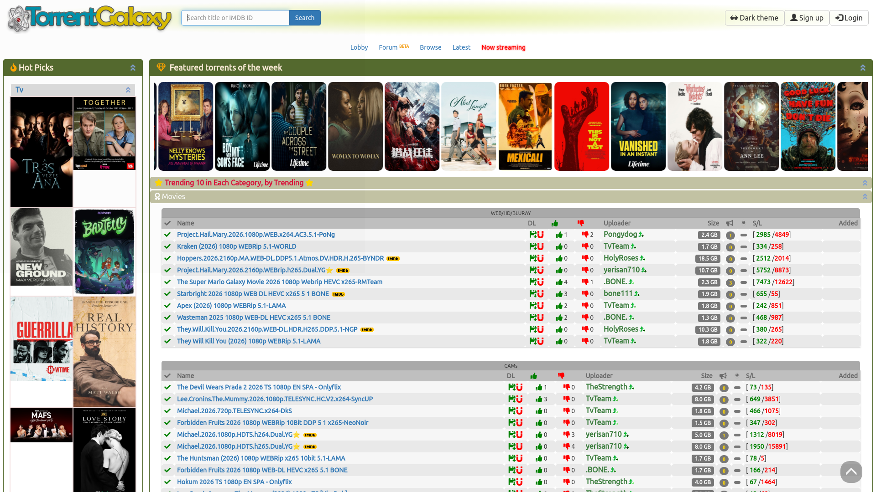Image resolution: width=876 pixels, height=492 pixels.
Task: Open the Lobby page
Action: [x=359, y=47]
